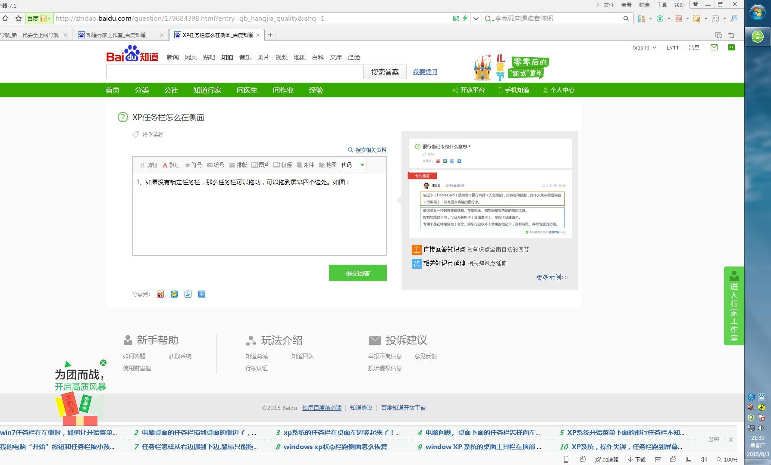Viewport: 771px width, 465px height.
Task: Open the 更多示例 link
Action: click(552, 278)
